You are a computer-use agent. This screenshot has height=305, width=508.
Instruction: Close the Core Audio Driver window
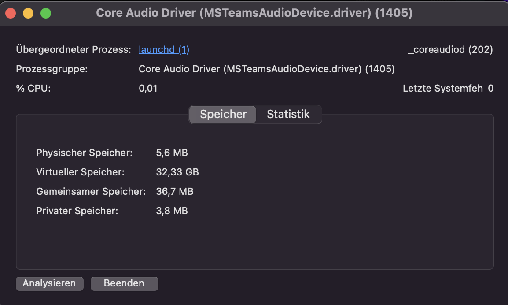tap(11, 13)
